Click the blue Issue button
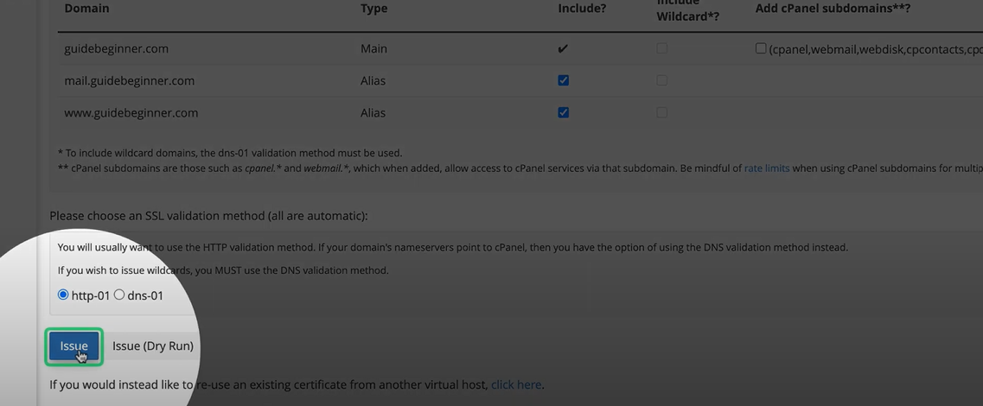The height and width of the screenshot is (406, 983). pos(74,346)
